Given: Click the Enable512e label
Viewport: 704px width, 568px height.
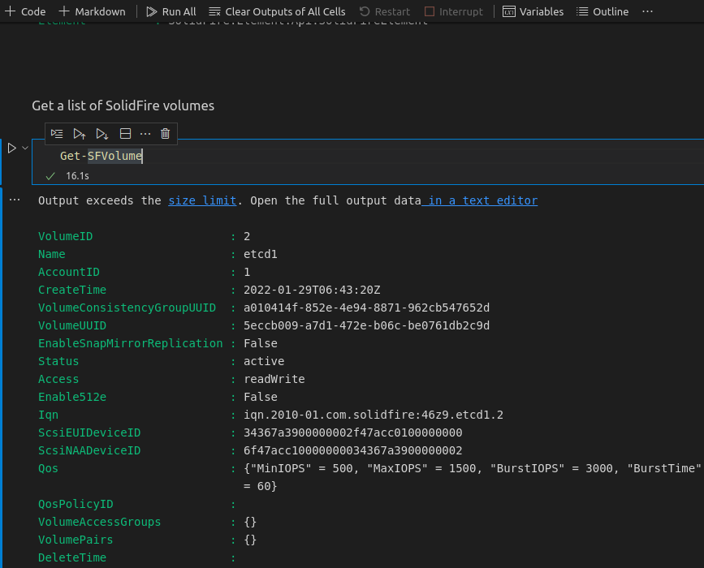Looking at the screenshot, I should pos(71,397).
